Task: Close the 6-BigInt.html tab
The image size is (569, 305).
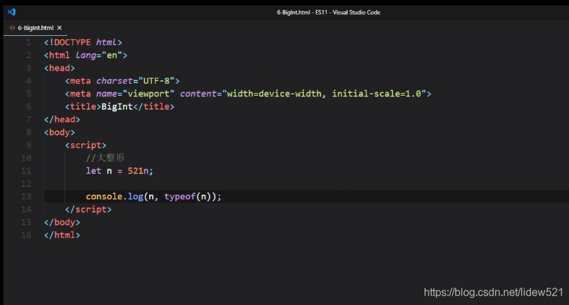Action: 59,28
